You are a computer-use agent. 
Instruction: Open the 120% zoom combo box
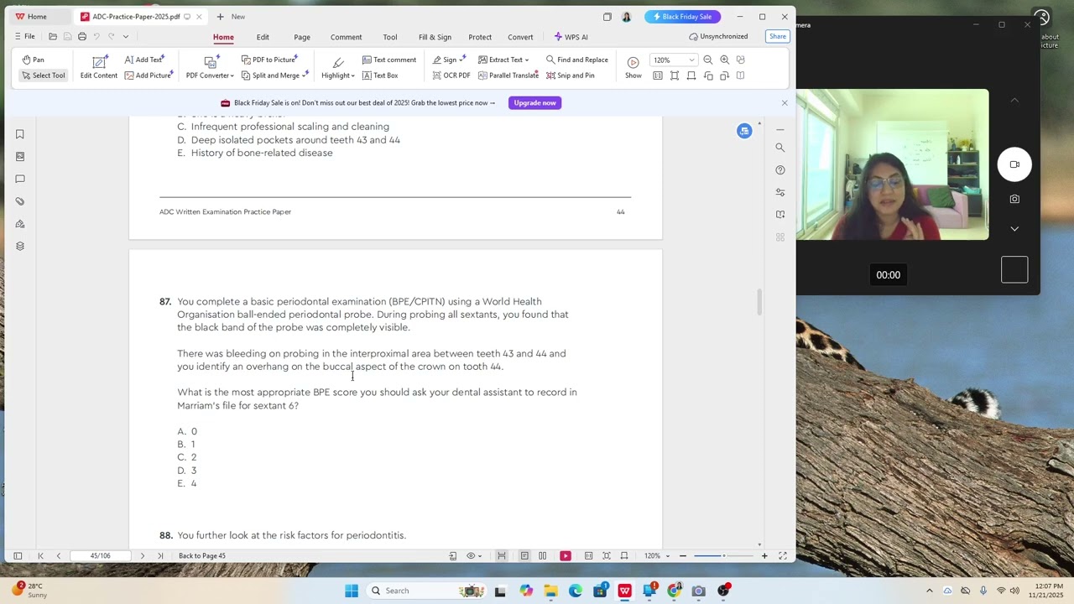(x=674, y=60)
